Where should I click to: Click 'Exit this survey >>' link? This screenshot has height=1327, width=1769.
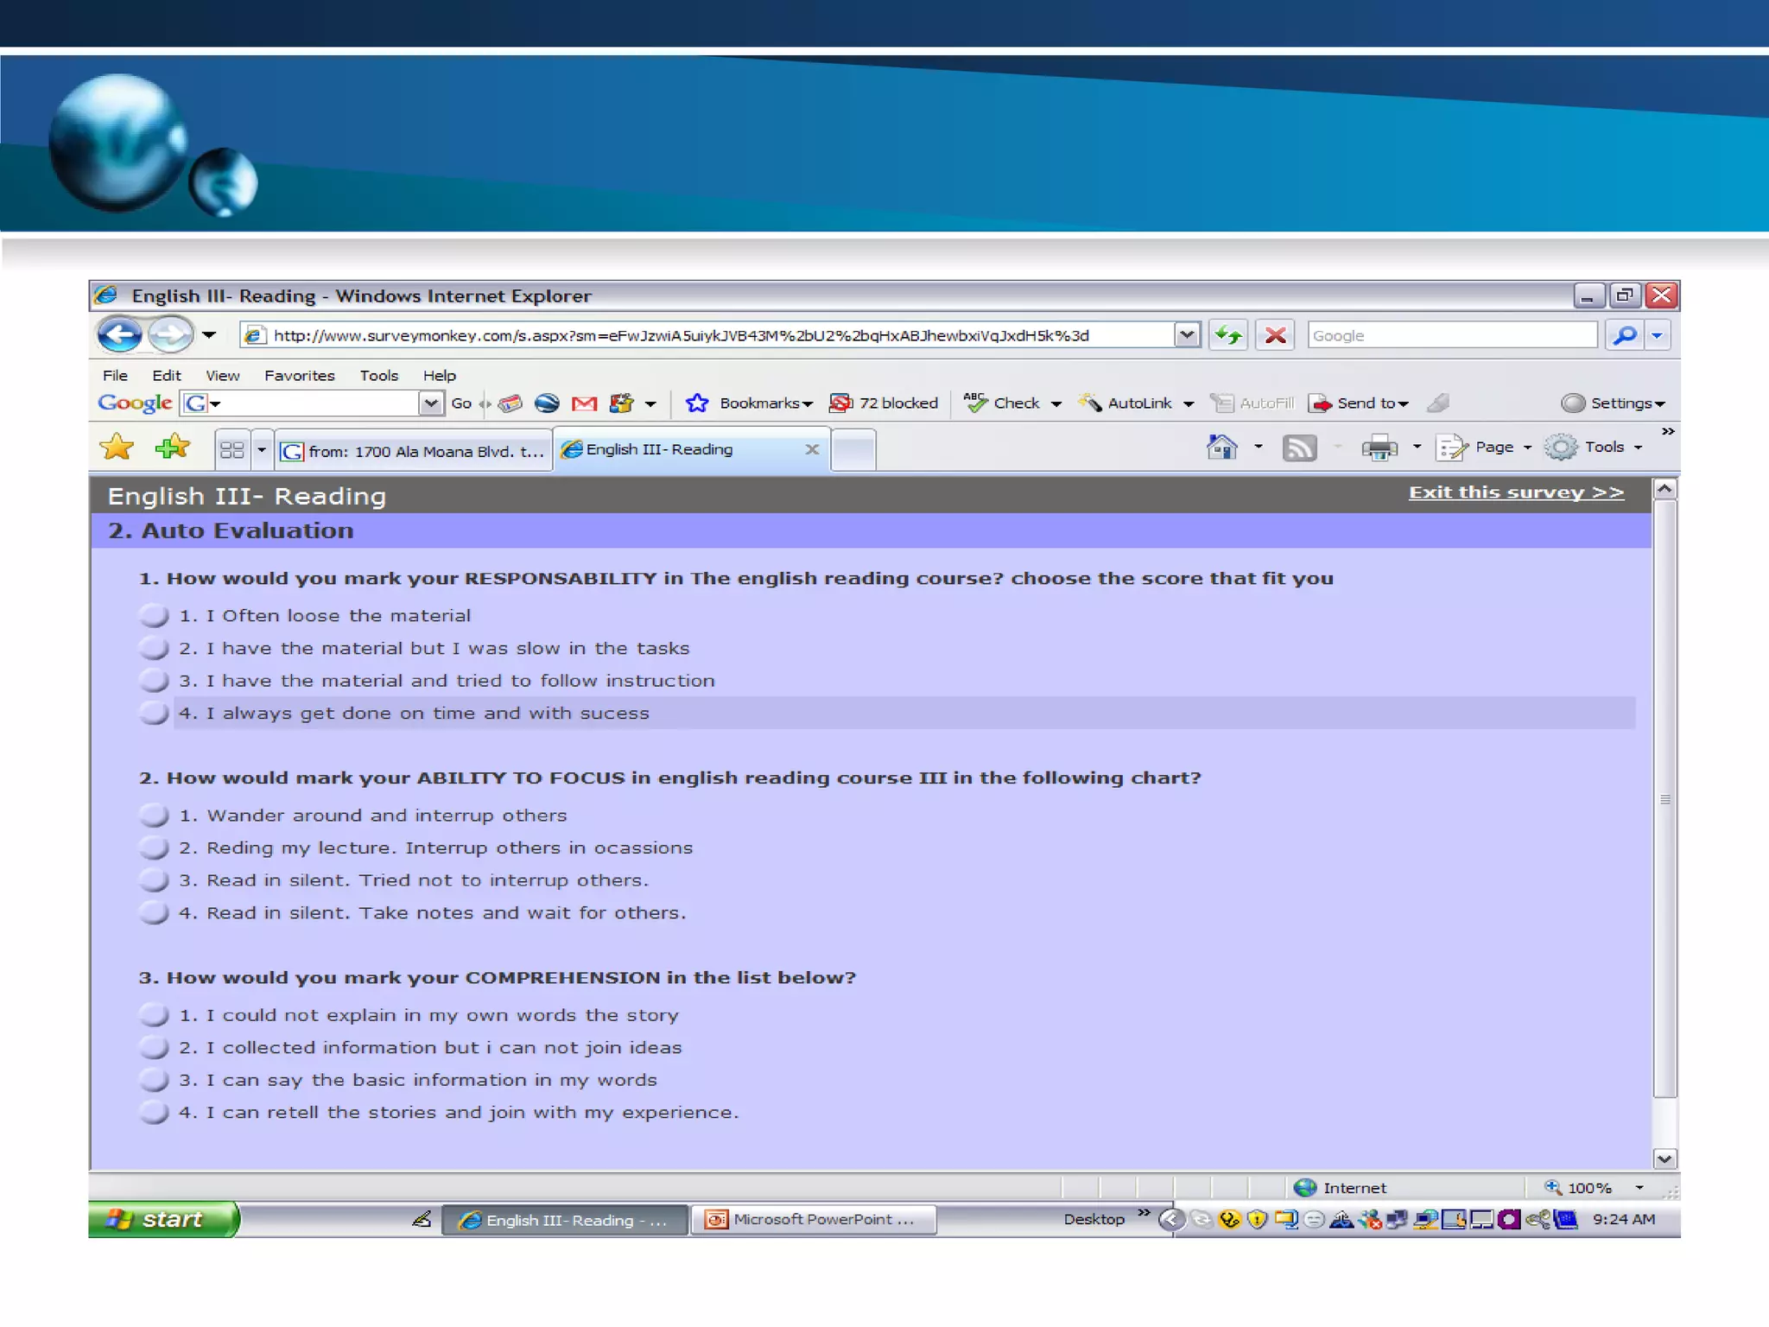(1516, 492)
